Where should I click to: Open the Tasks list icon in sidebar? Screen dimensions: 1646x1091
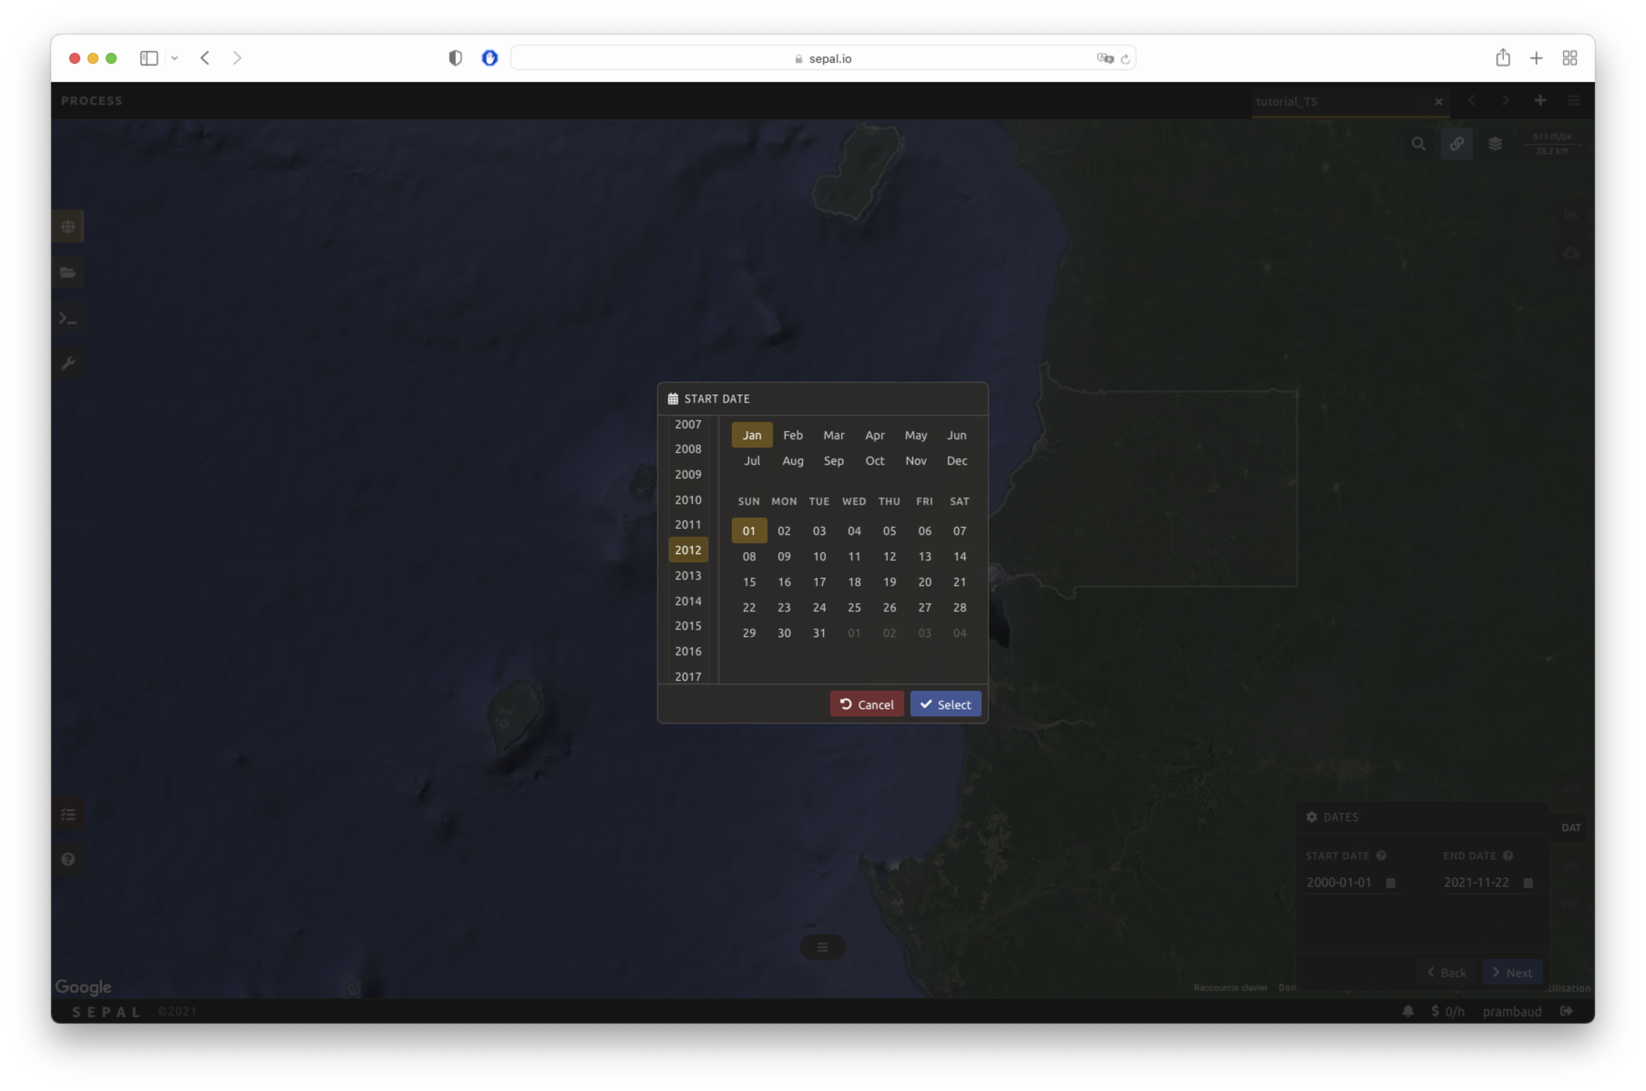pyautogui.click(x=67, y=815)
